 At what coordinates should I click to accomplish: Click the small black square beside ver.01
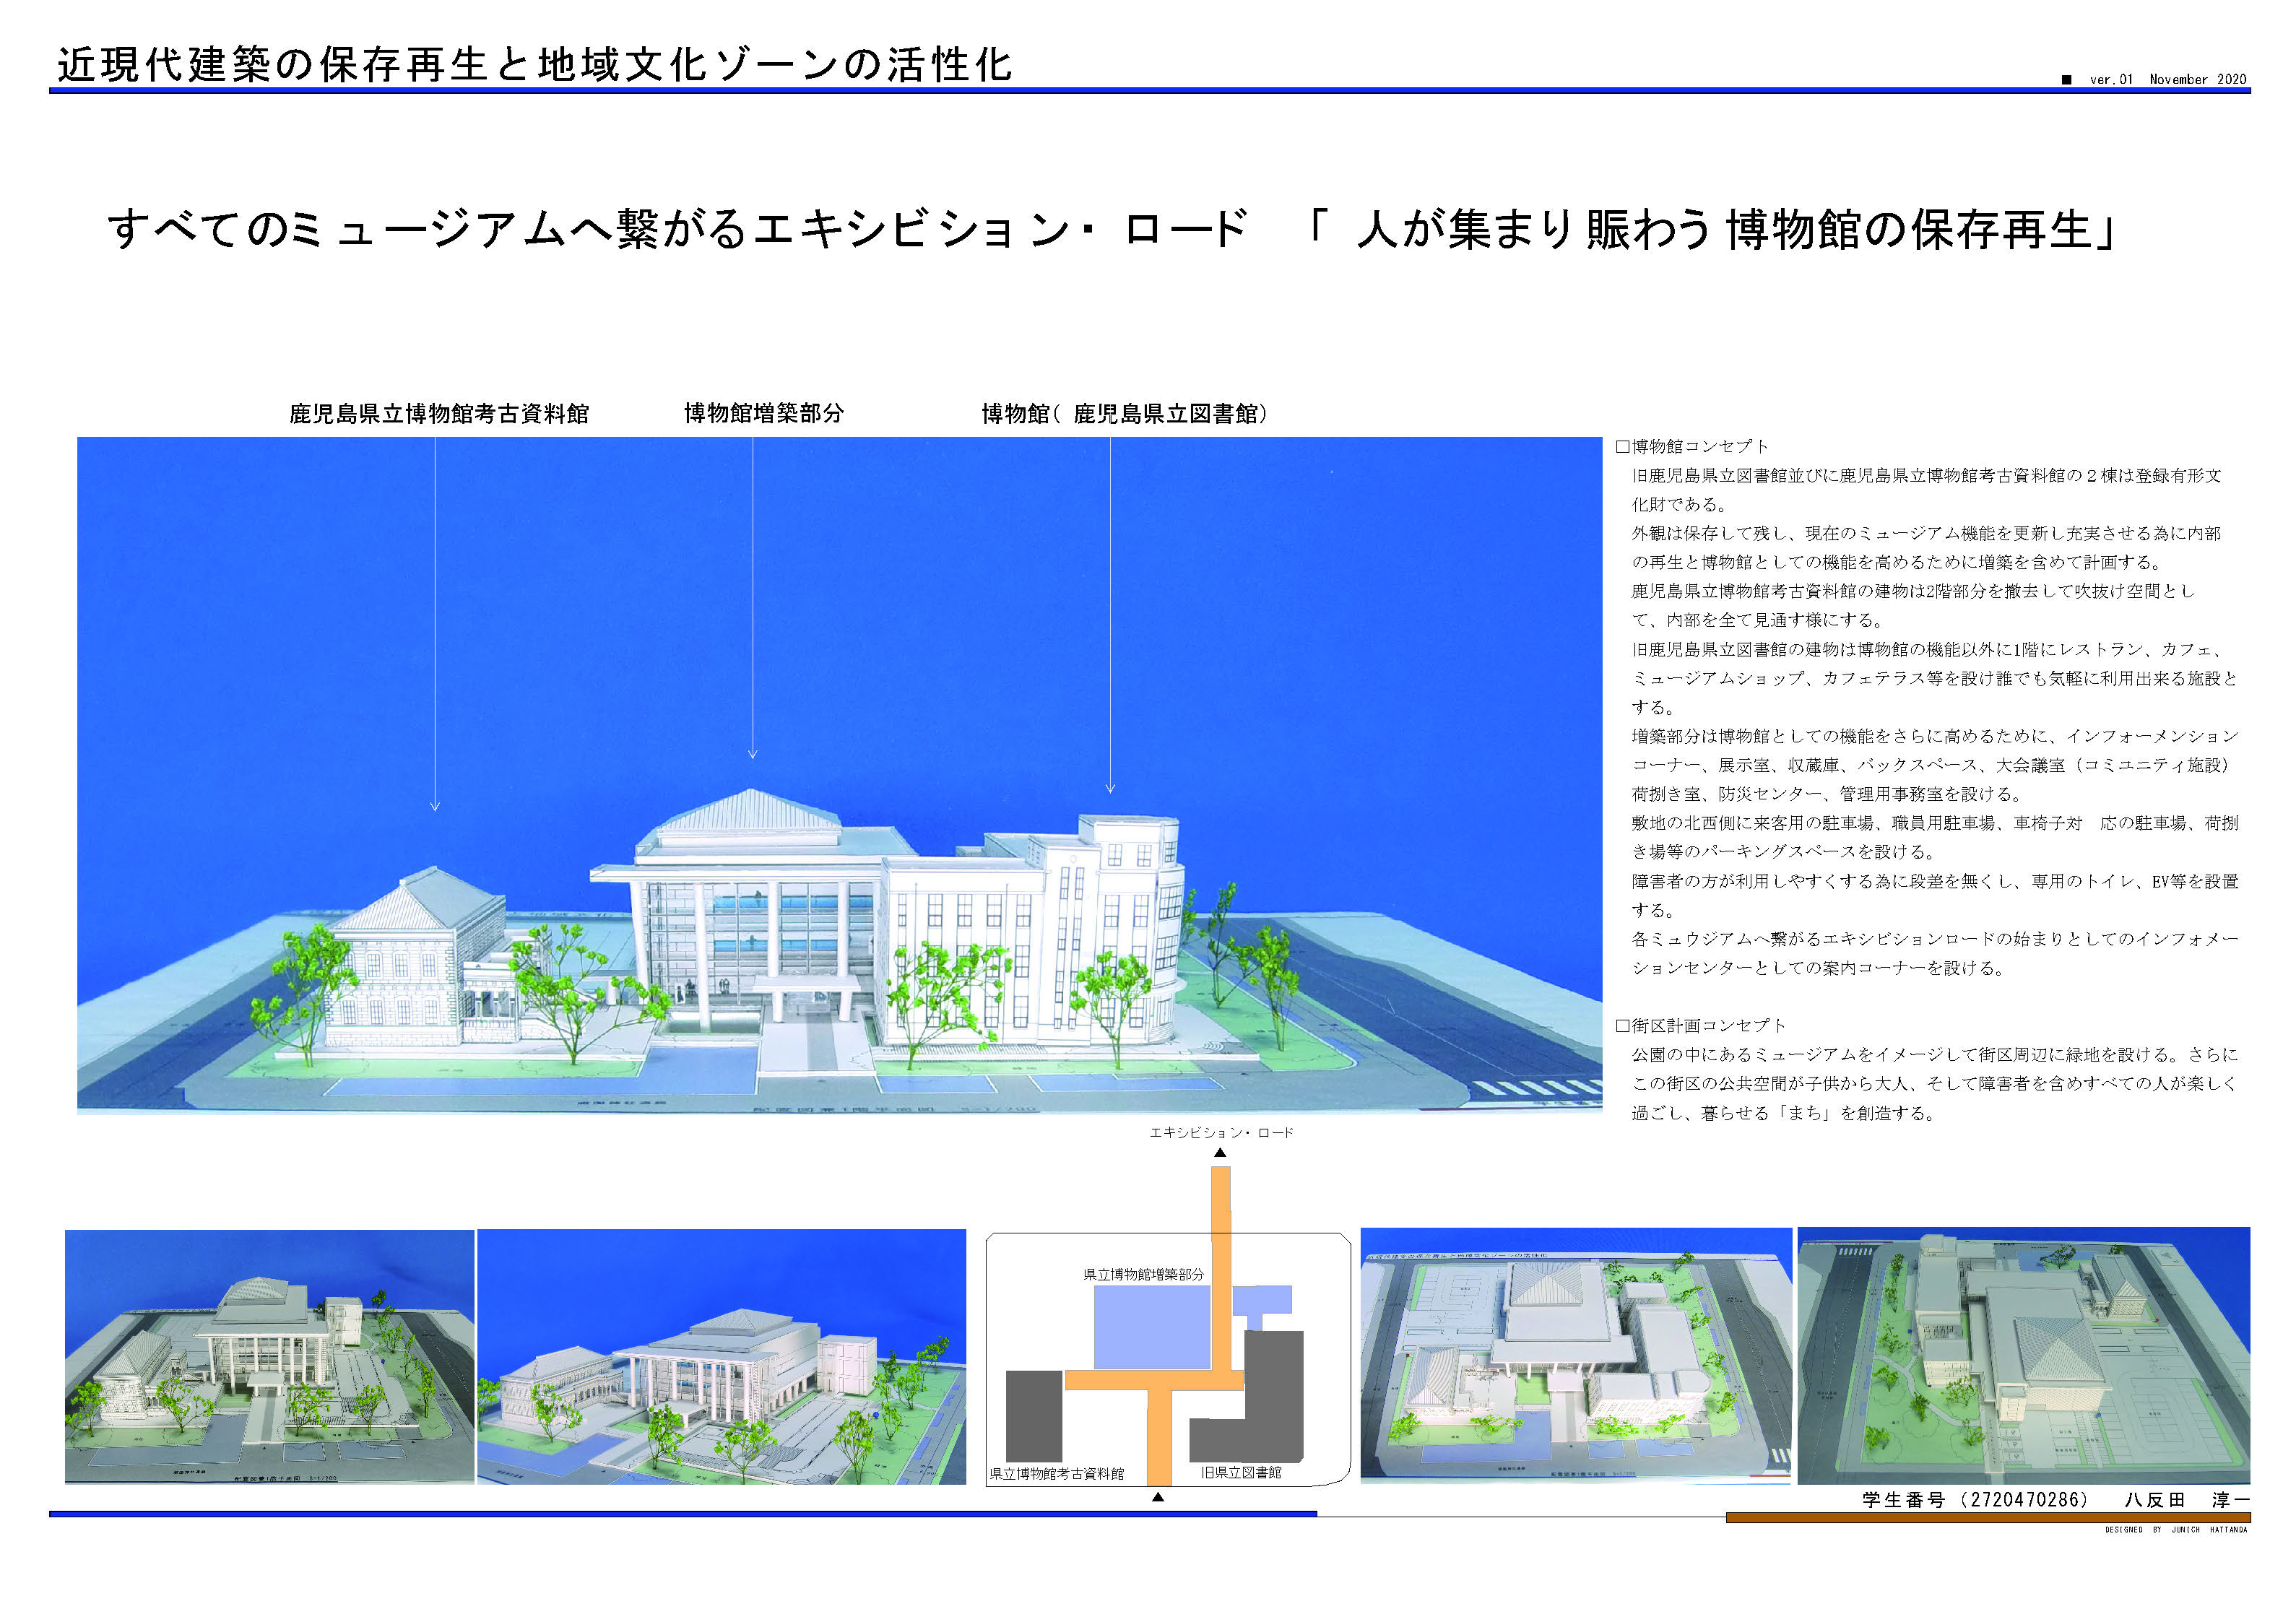2066,80
